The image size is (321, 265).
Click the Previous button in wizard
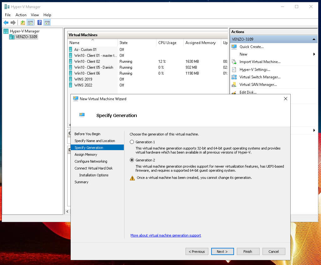pyautogui.click(x=197, y=252)
